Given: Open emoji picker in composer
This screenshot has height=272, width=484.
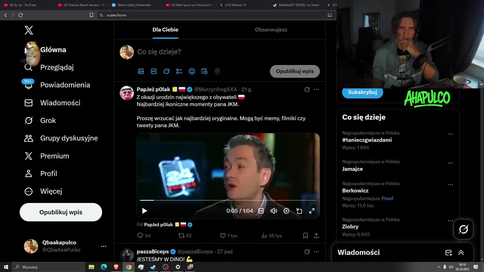Looking at the screenshot, I should 192,71.
